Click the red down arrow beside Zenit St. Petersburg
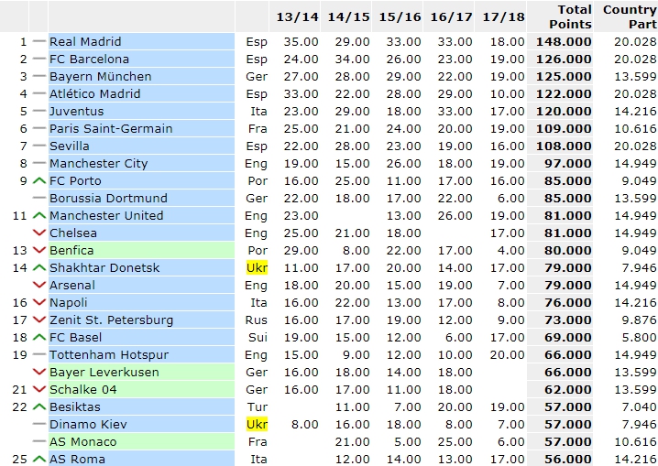 pyautogui.click(x=38, y=320)
